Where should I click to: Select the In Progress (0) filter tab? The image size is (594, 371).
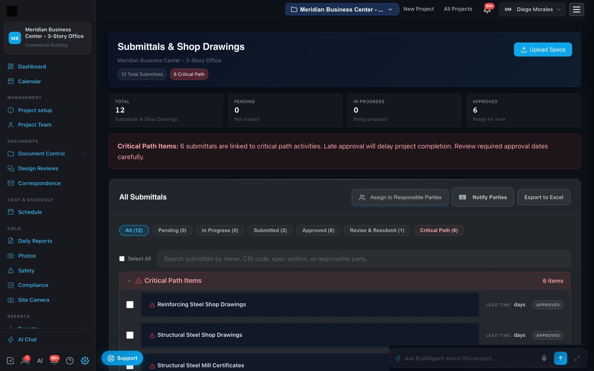[x=220, y=230]
